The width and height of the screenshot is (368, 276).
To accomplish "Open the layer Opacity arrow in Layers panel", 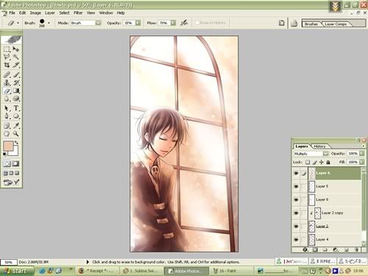I will (x=361, y=154).
